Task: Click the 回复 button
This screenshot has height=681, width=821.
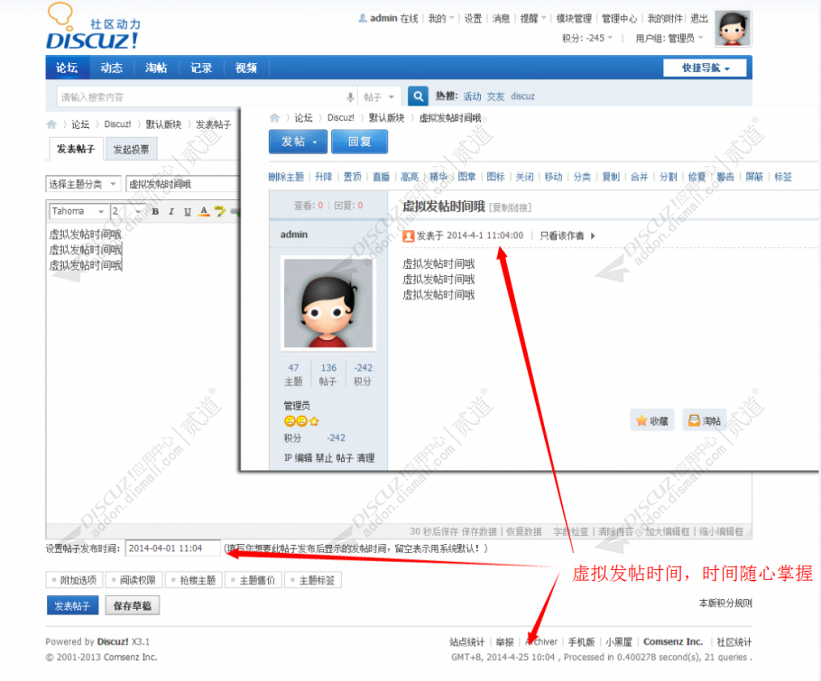Action: tap(360, 142)
